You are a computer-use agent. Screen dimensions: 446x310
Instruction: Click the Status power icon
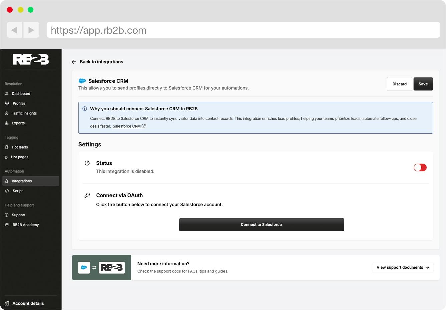point(87,163)
